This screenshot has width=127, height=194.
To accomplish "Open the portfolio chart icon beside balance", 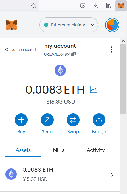I will 93,90.
